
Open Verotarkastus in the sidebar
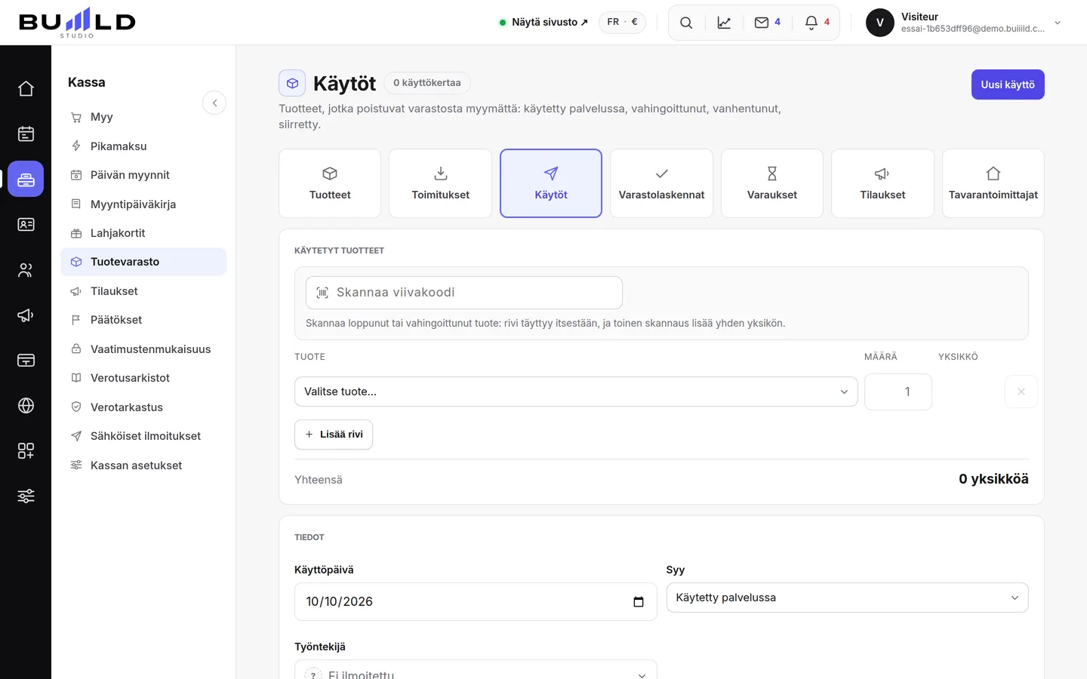click(x=143, y=407)
